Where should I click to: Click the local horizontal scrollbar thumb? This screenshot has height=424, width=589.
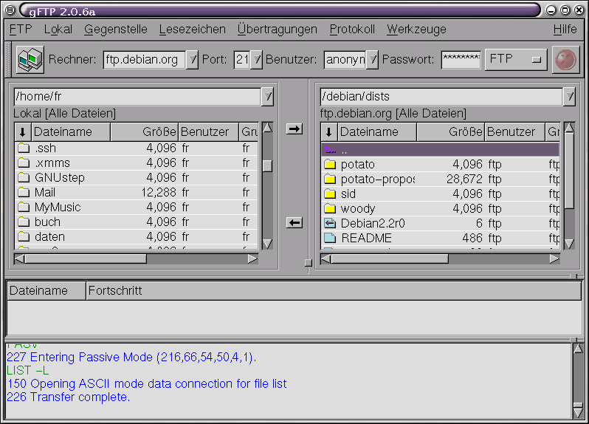click(x=86, y=259)
